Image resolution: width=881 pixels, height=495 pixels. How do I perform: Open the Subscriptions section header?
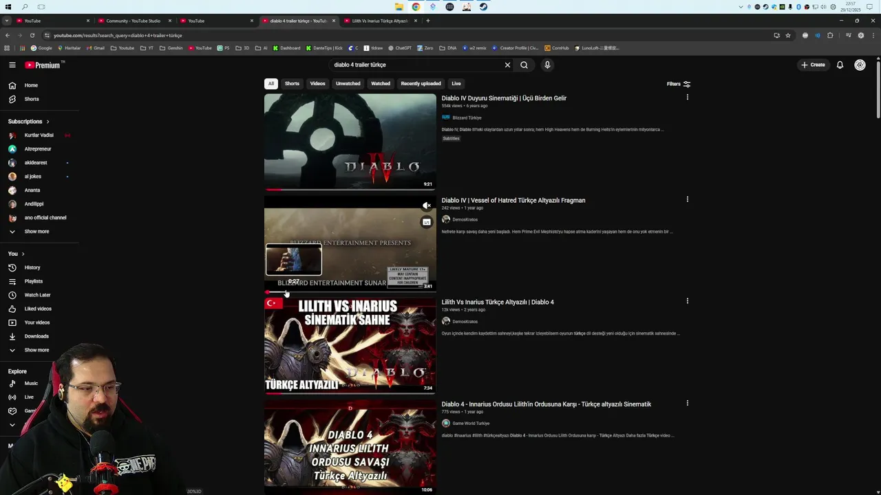[29, 122]
